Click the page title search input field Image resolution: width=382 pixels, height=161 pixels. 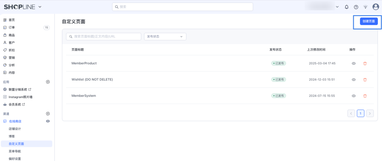coord(103,37)
